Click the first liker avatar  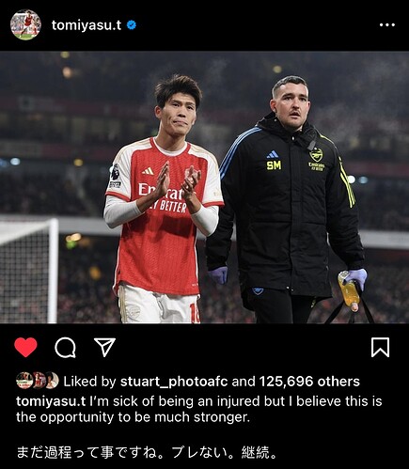[24, 381]
